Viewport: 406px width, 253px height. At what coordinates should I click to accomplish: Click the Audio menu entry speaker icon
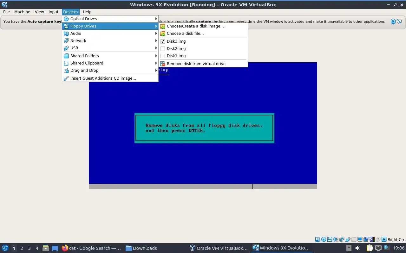click(66, 33)
